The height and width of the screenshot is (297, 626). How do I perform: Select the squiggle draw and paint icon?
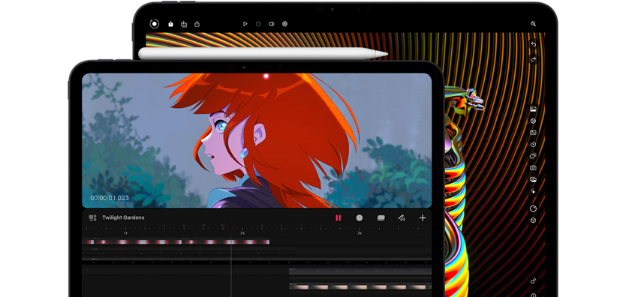[x=402, y=217]
